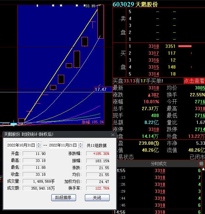Viewport: 205px width, 214px height.
Task: Click the end date field 2022年11月21日
Action: [x=63, y=145]
